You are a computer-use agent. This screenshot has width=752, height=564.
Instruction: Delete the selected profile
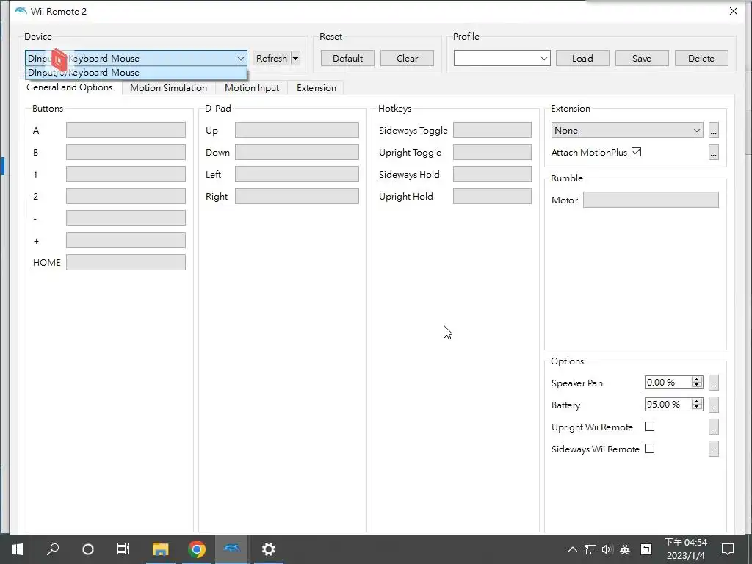click(x=701, y=59)
